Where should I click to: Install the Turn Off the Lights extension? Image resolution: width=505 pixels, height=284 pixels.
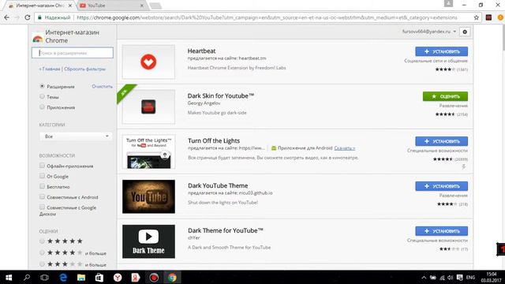coord(442,141)
